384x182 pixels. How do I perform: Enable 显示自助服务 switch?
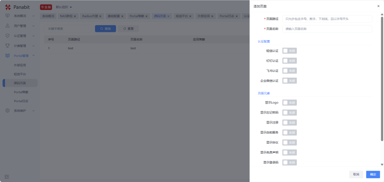pyautogui.click(x=289, y=132)
